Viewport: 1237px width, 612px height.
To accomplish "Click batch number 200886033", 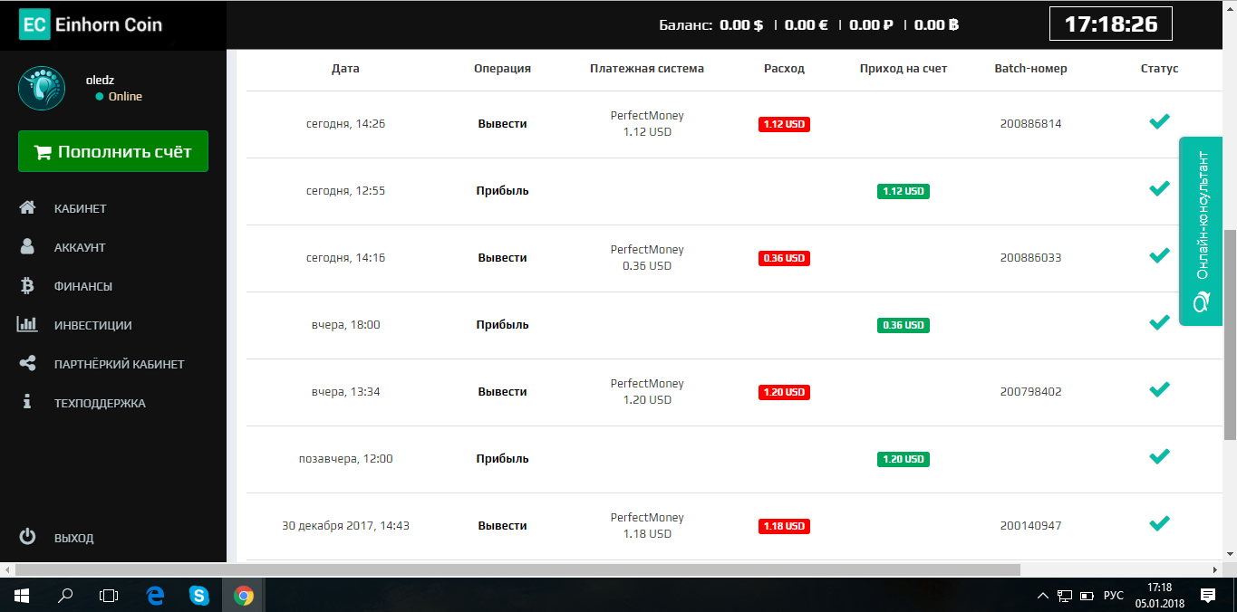I will [x=1030, y=258].
